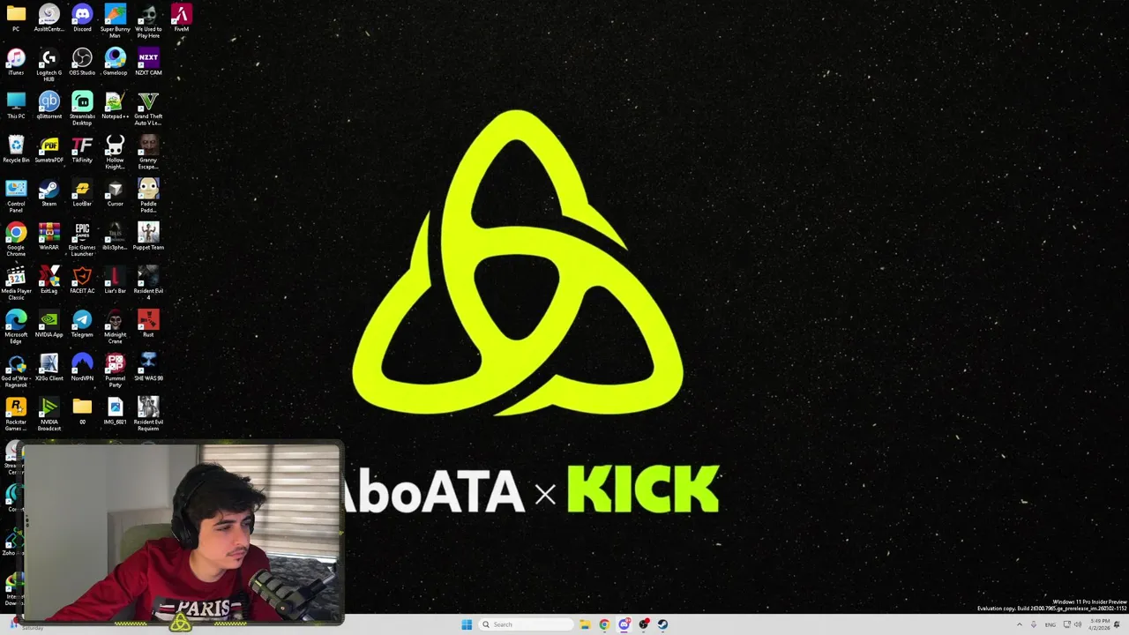The image size is (1129, 635).
Task: Select the TikFinity desktop icon
Action: tap(82, 149)
